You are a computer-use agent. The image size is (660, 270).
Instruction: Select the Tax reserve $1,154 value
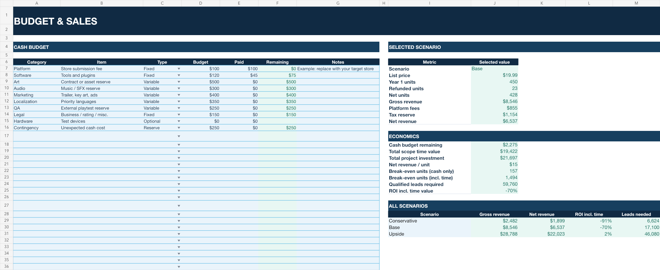pyautogui.click(x=494, y=114)
